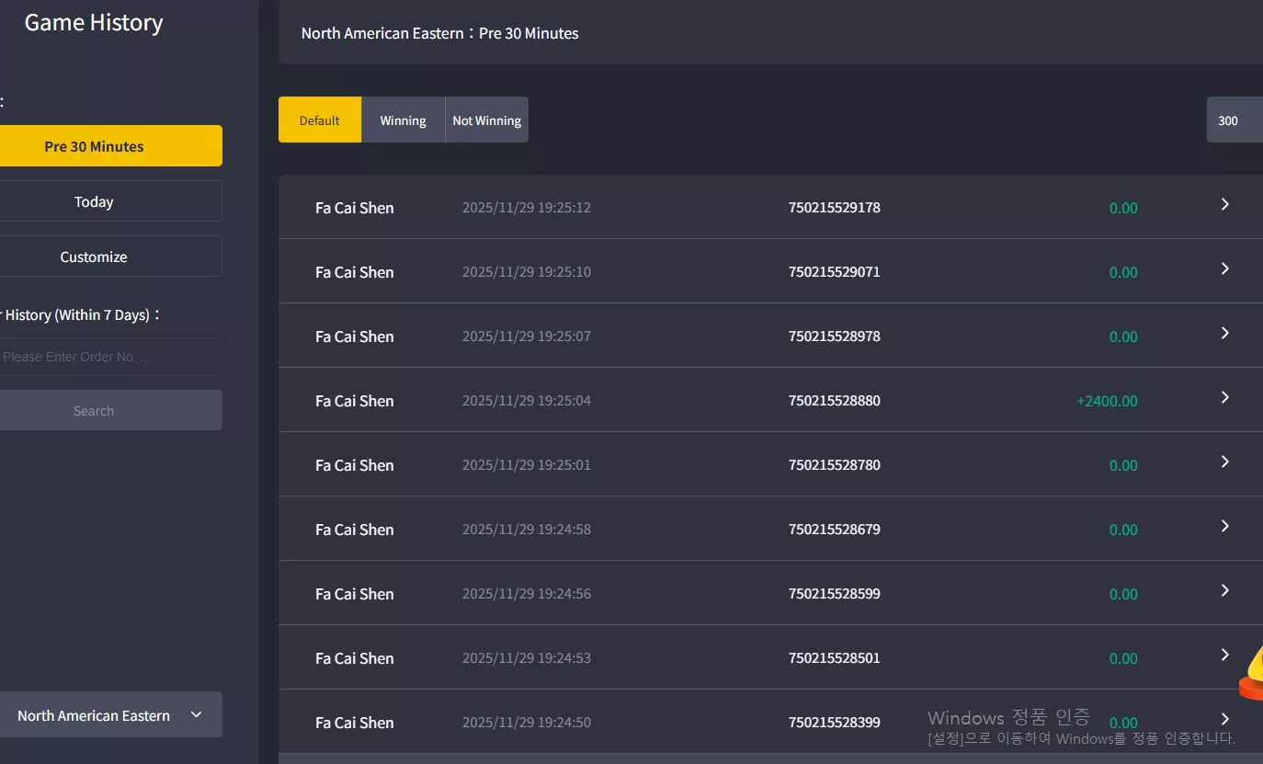Click order number 750215529178

(x=834, y=208)
